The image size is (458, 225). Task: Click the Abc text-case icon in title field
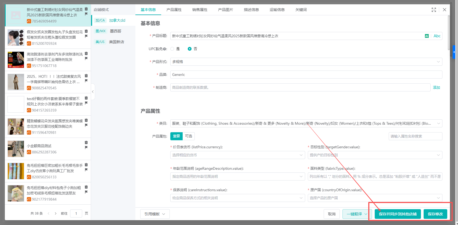437,36
